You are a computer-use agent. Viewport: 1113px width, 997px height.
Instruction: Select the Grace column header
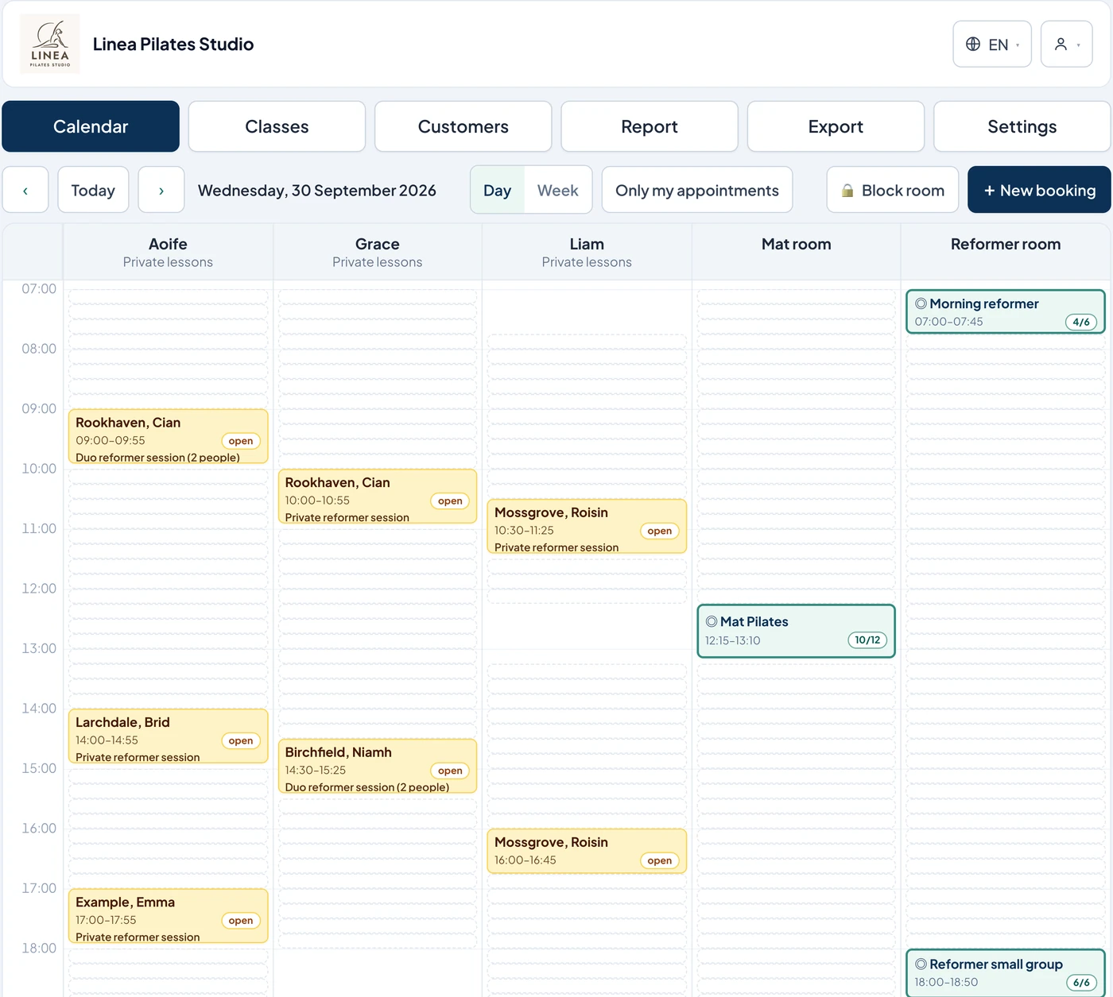(x=378, y=252)
